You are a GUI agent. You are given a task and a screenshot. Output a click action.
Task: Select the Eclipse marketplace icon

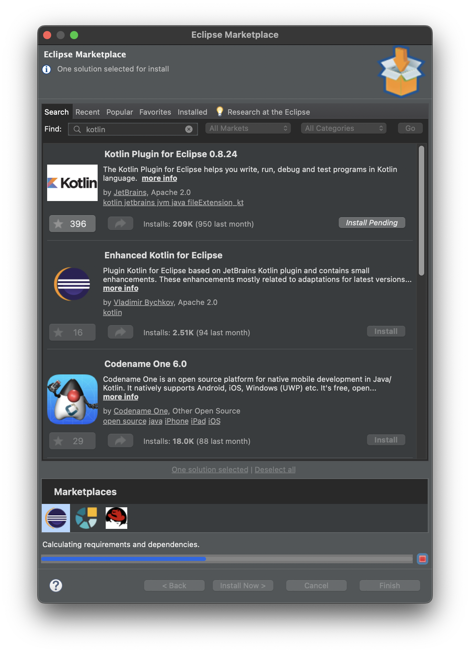point(56,518)
